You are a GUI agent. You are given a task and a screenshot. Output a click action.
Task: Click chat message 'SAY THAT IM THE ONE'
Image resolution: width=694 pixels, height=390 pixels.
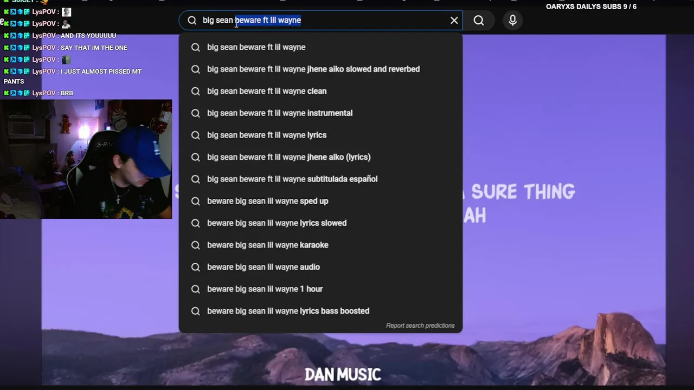(x=94, y=48)
